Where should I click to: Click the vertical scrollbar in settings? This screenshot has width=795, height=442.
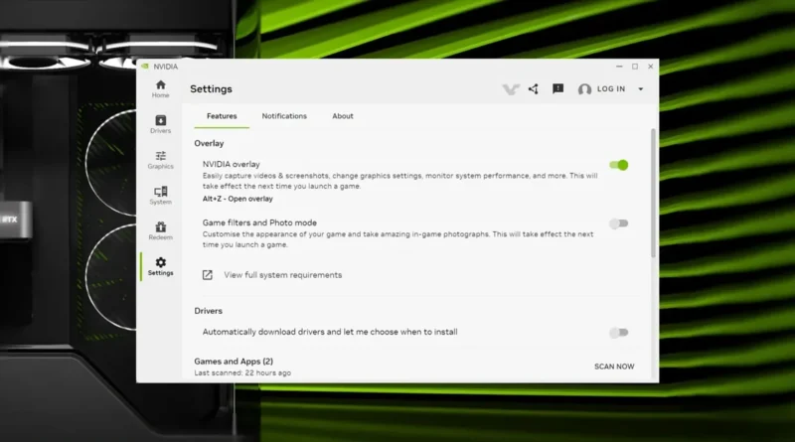(x=654, y=193)
